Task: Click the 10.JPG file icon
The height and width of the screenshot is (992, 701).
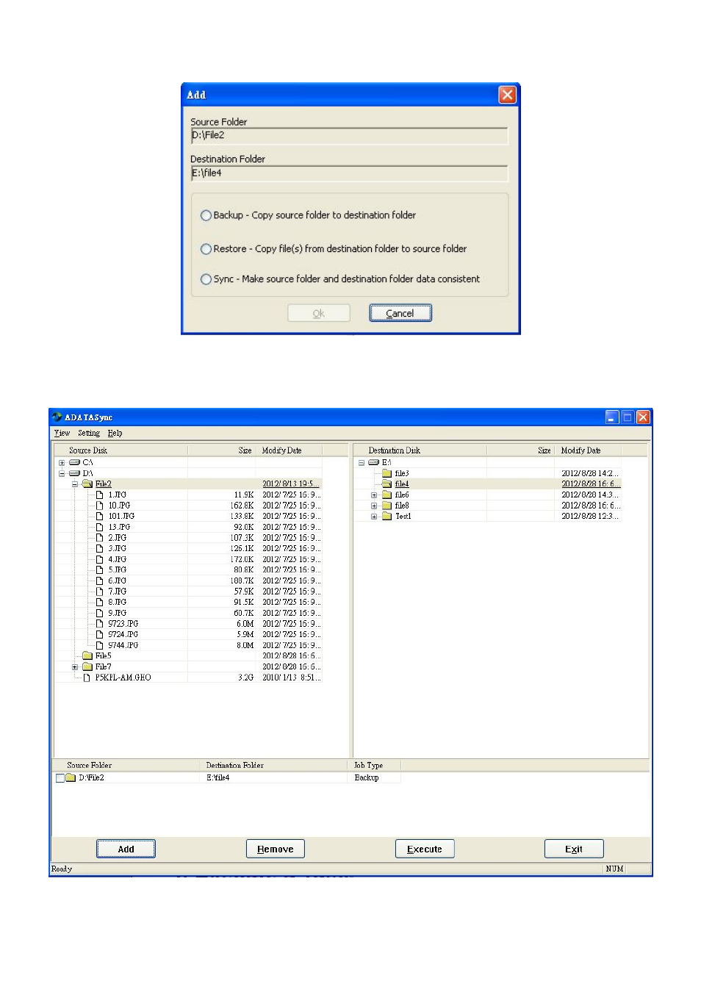Action: (100, 506)
